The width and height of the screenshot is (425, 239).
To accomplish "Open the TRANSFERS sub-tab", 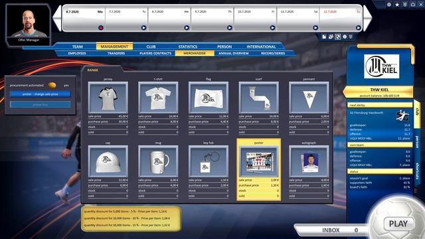I will (x=116, y=53).
